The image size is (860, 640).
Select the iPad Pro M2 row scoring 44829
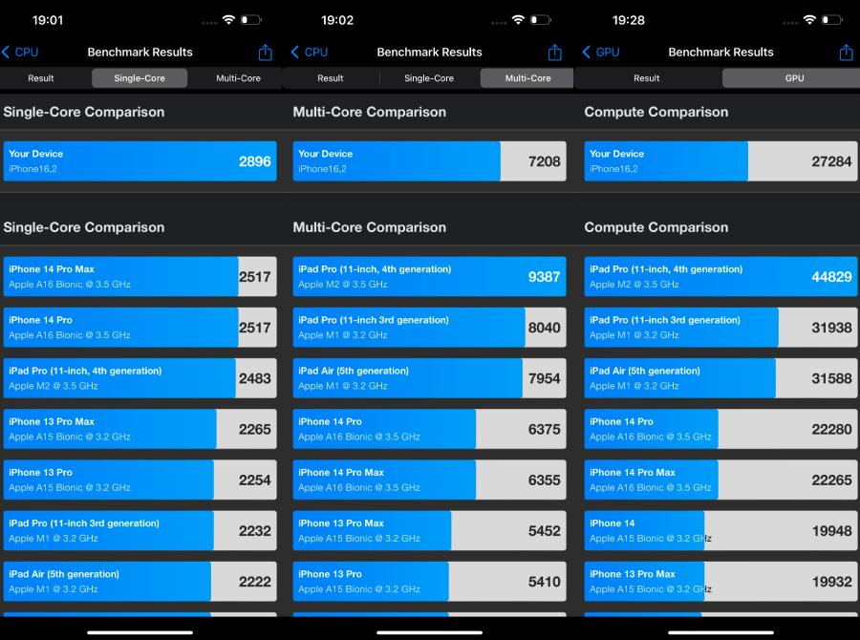pos(720,277)
